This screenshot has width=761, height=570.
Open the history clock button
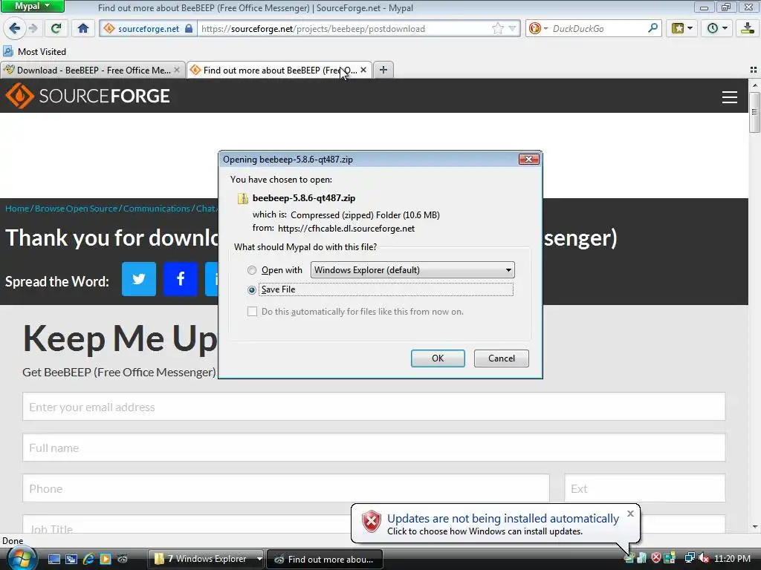pyautogui.click(x=716, y=29)
